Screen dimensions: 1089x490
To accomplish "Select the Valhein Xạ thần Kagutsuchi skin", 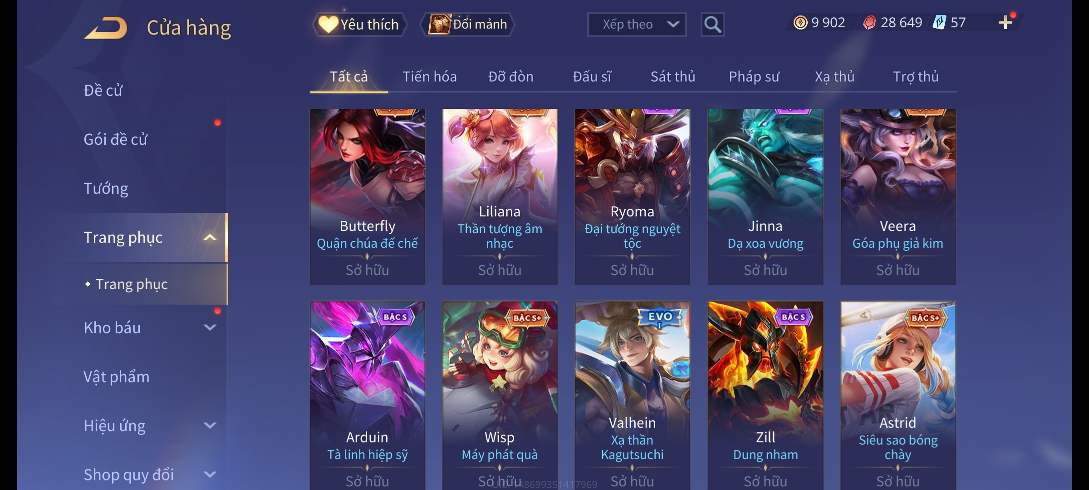I will point(633,395).
